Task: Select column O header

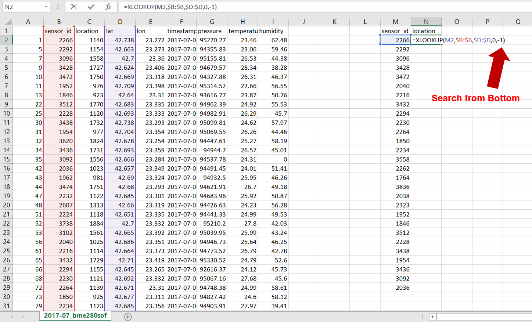Action: [x=457, y=22]
